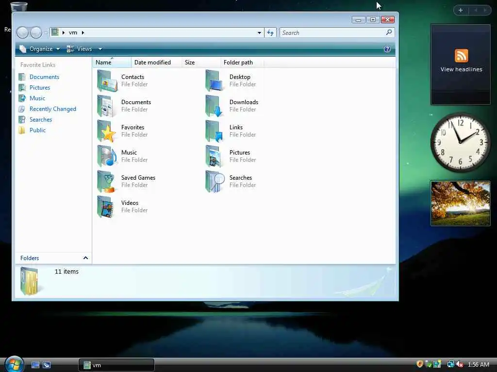Image resolution: width=497 pixels, height=372 pixels.
Task: Open Music favorite link
Action: click(37, 98)
